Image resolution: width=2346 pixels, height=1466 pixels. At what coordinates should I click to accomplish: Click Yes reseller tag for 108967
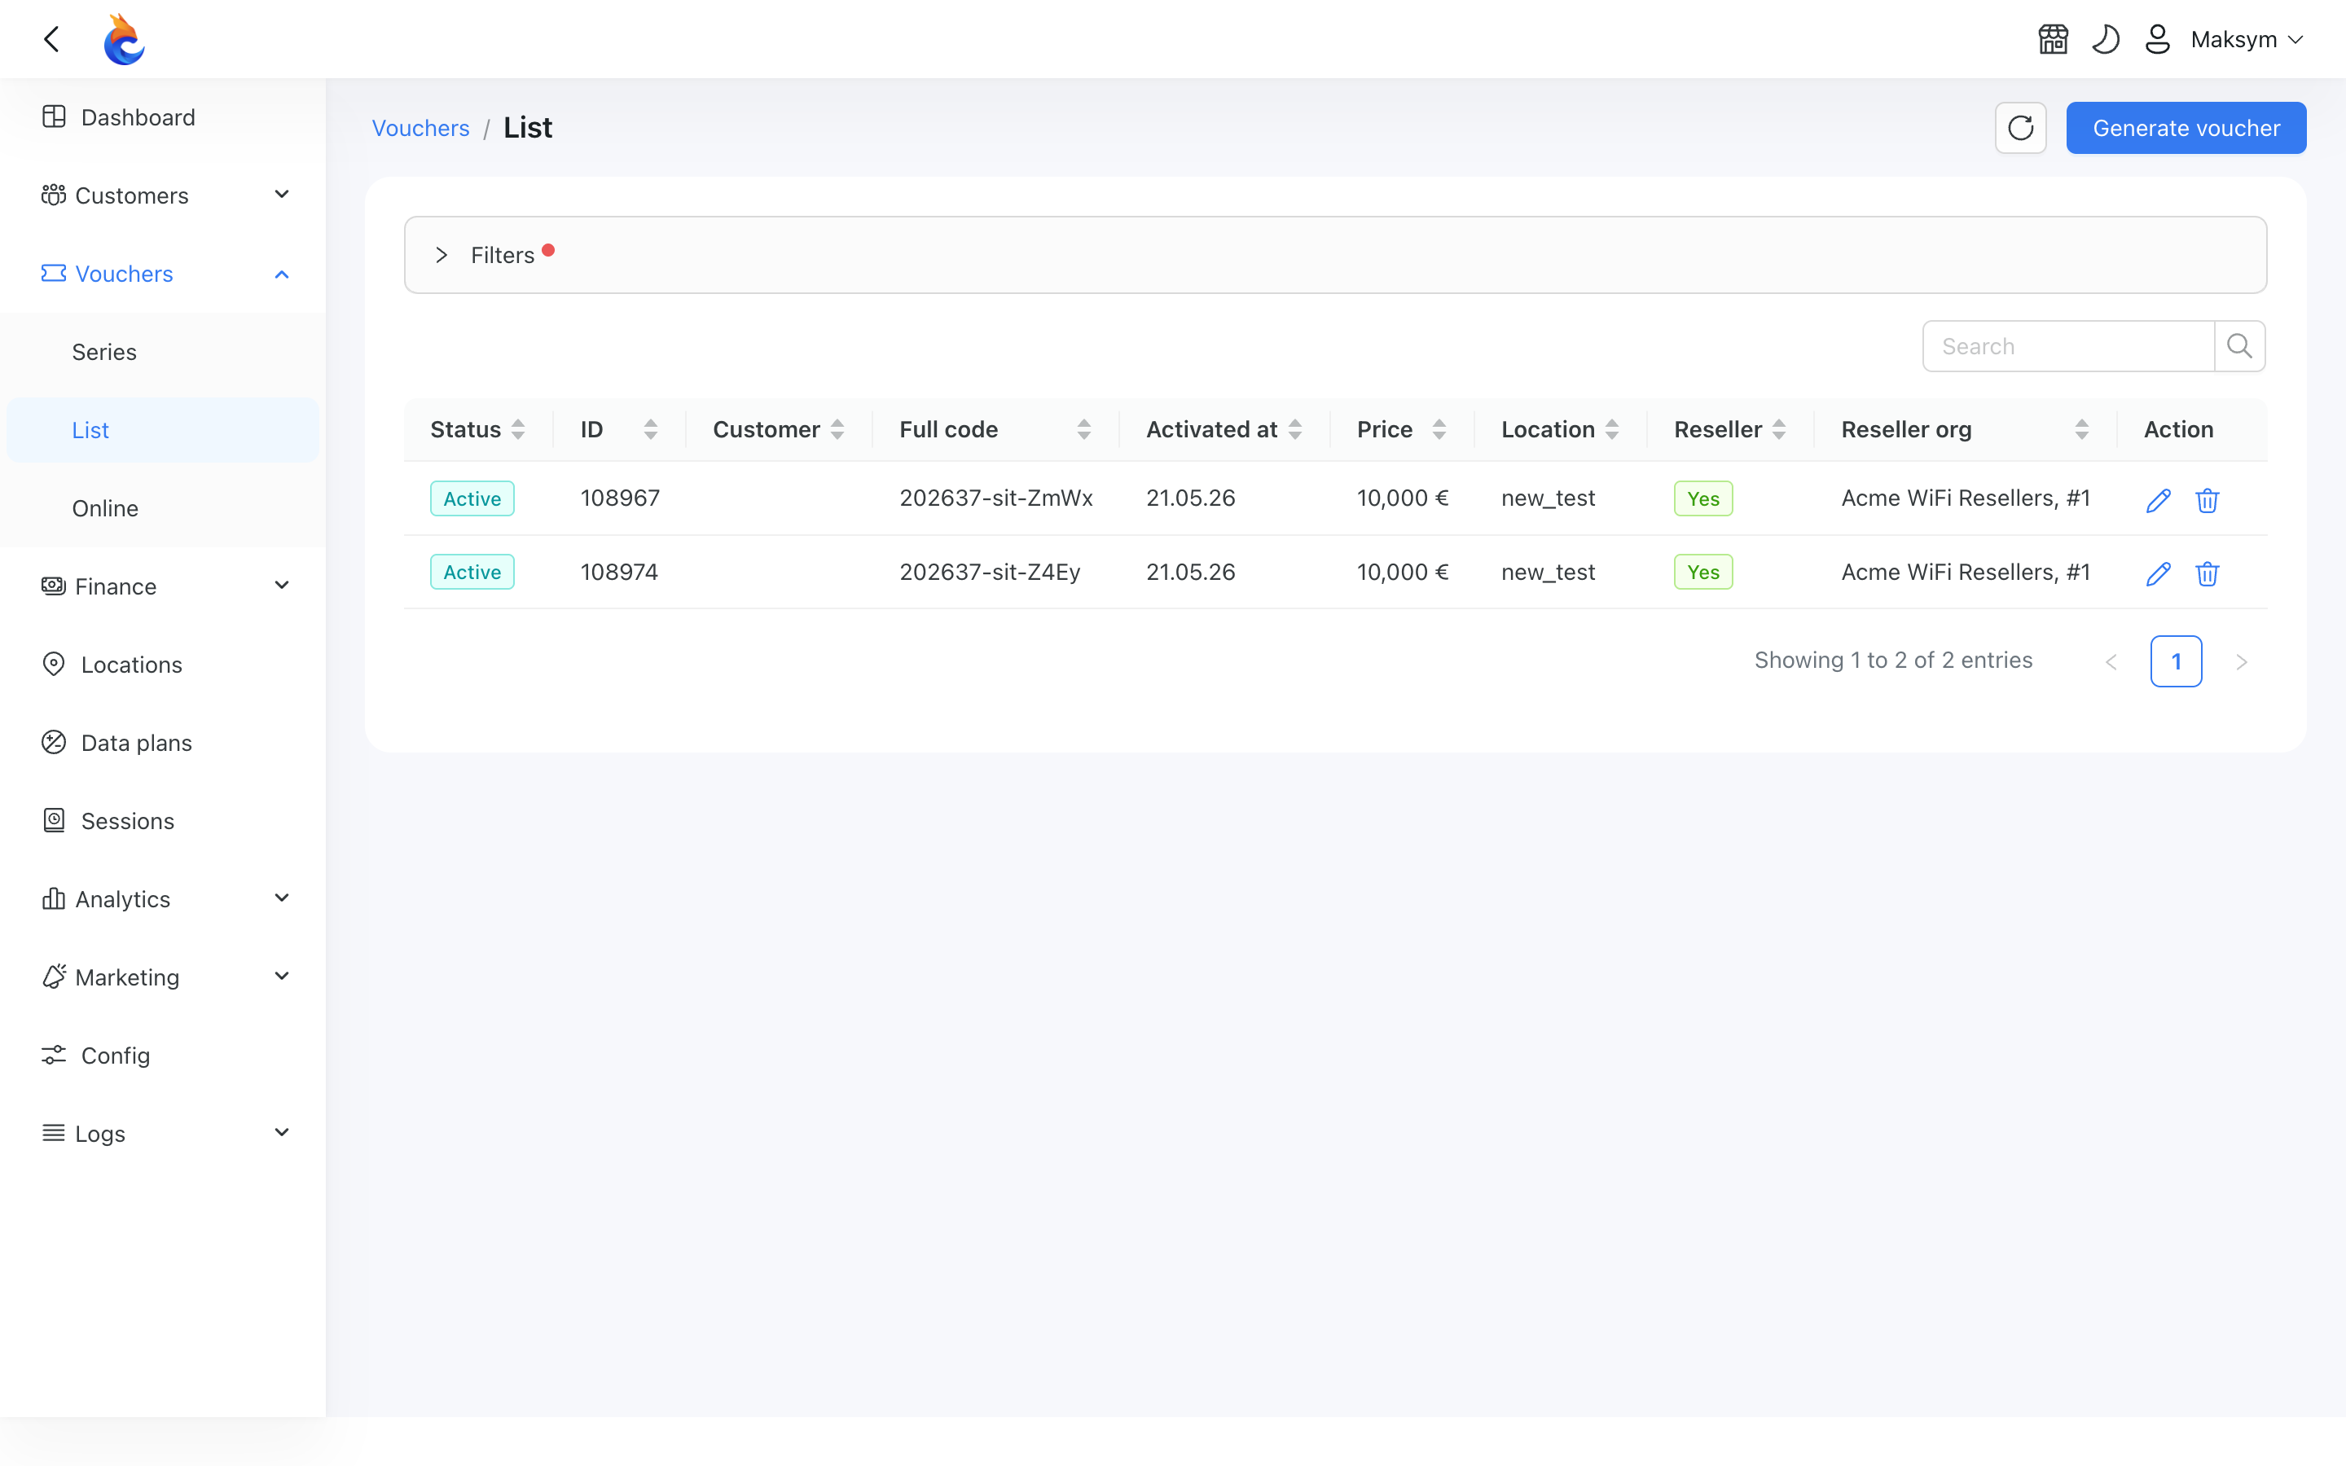click(x=1703, y=498)
